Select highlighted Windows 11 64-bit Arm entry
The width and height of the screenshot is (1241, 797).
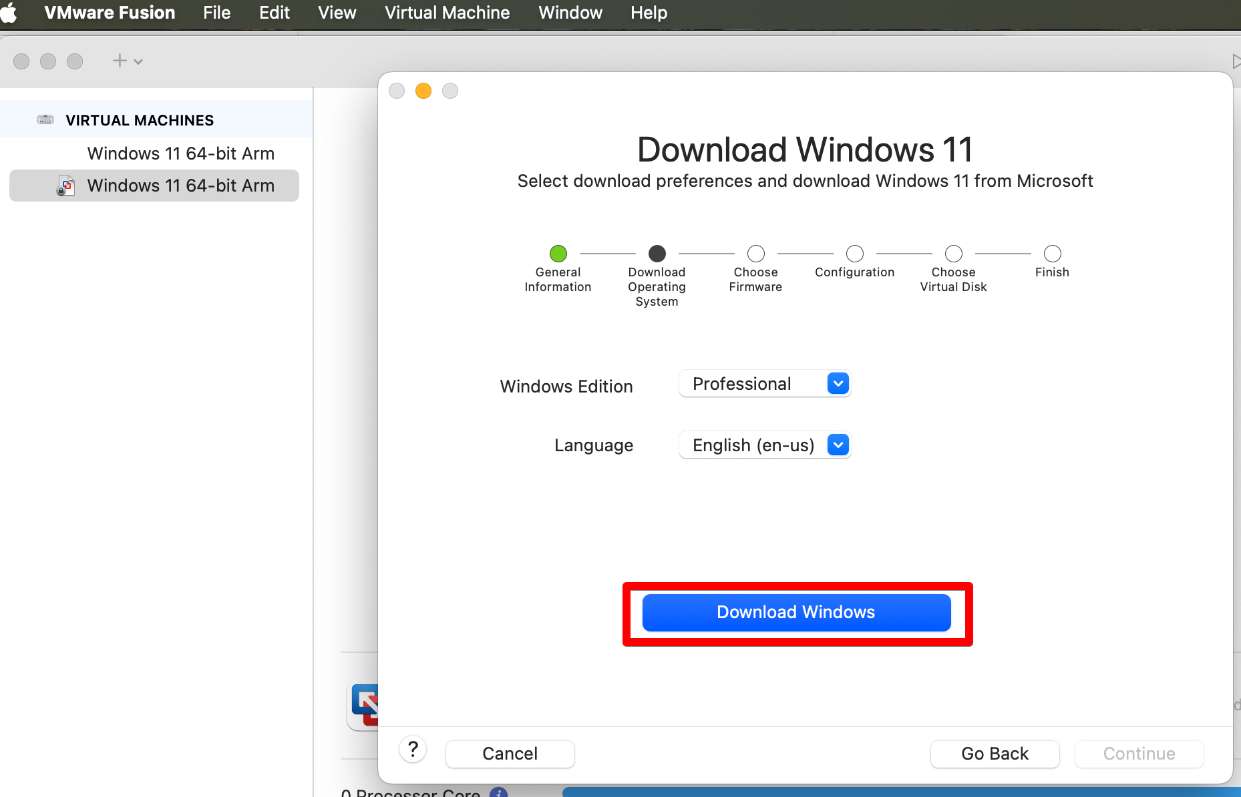154,186
